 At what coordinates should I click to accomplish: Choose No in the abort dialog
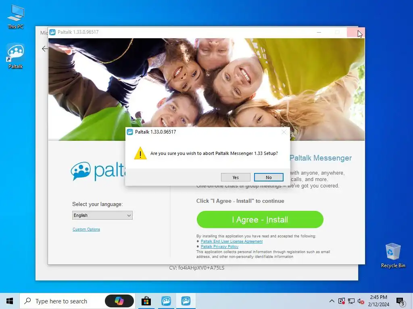pos(268,177)
